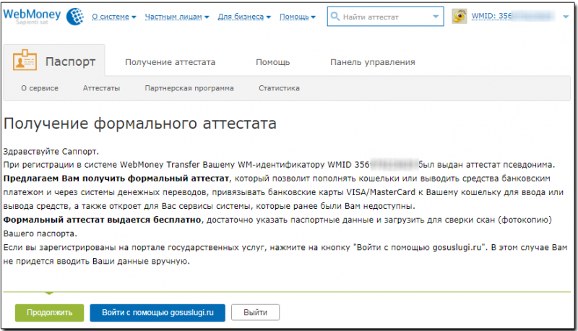
Task: Open the Аттестаты submenu item
Action: [101, 88]
